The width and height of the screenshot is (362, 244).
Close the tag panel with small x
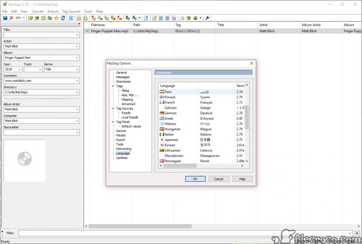pyautogui.click(x=79, y=24)
